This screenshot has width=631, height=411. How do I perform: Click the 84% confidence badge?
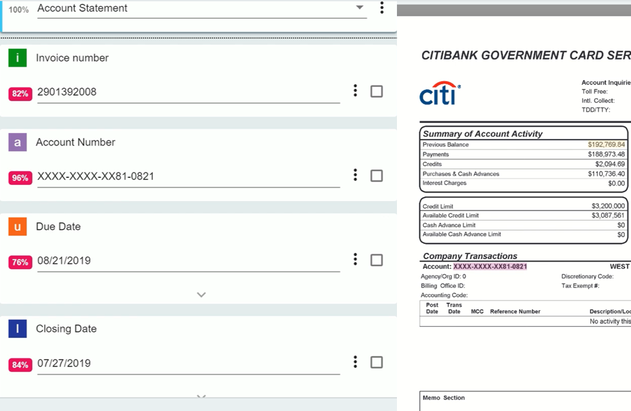[20, 365]
